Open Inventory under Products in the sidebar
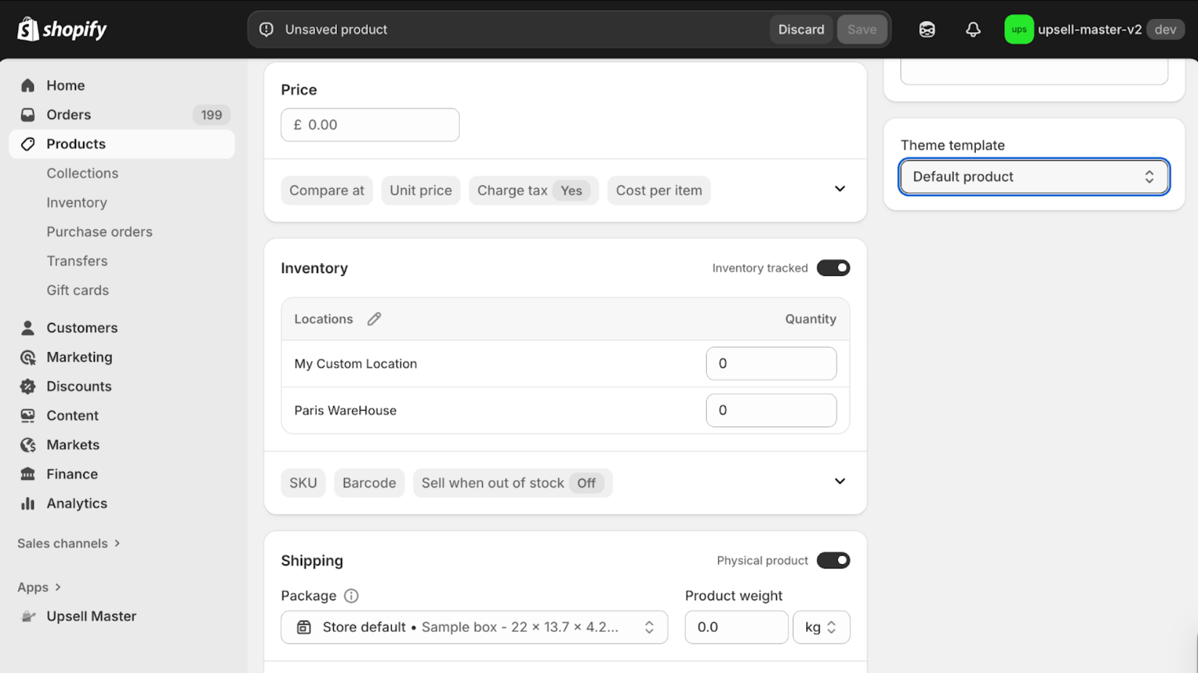1198x673 pixels. tap(77, 203)
